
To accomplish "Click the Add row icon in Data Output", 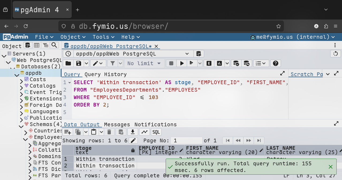I will pyautogui.click(x=67, y=132).
